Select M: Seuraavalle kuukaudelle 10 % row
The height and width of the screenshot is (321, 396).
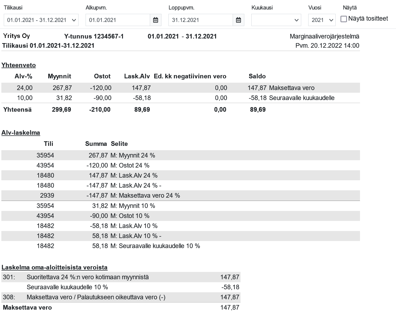181,246
